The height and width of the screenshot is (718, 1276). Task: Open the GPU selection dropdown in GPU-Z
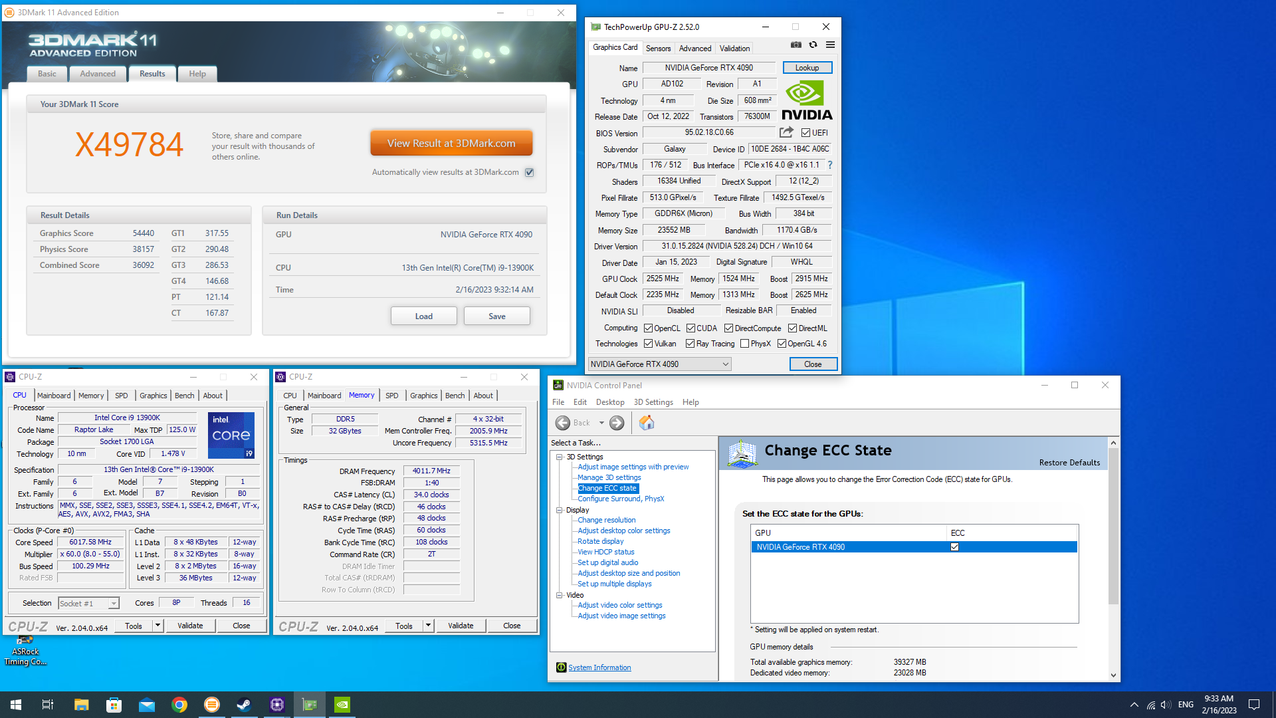click(x=659, y=364)
